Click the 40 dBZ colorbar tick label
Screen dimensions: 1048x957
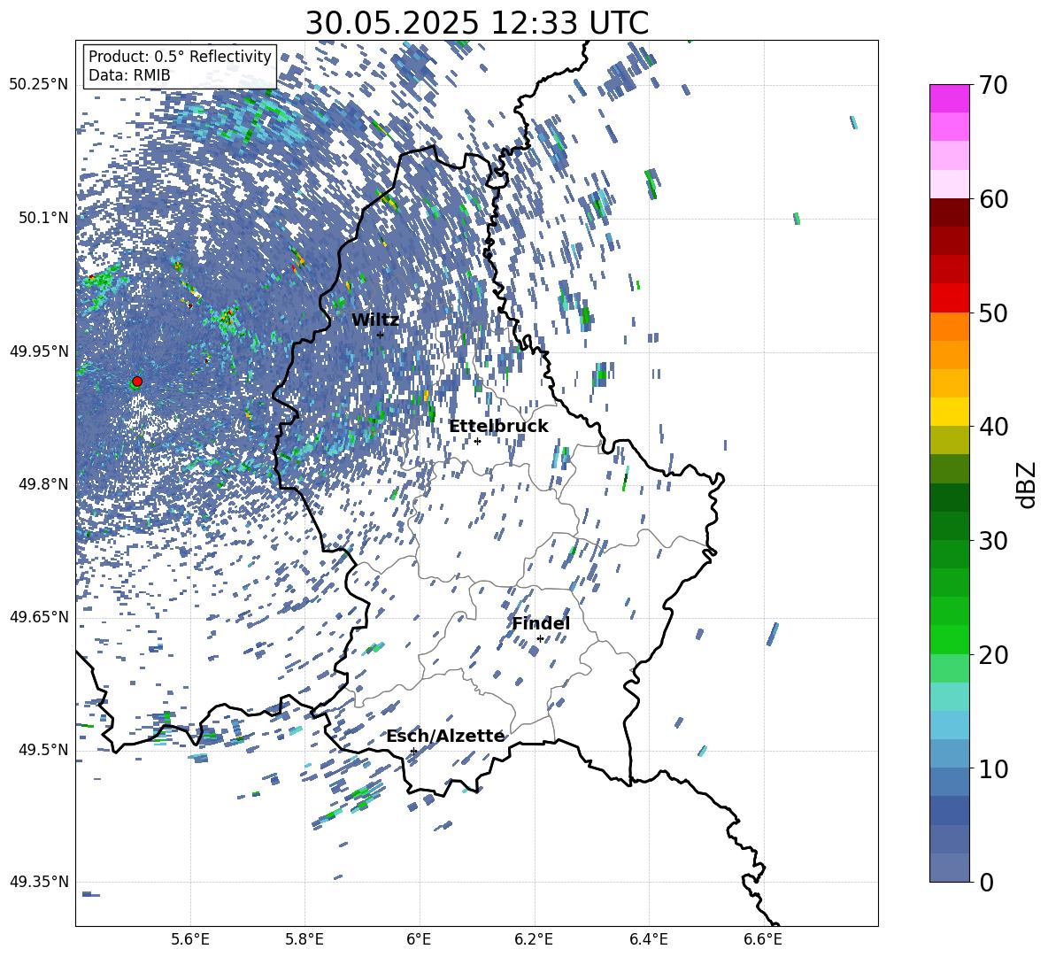[994, 427]
